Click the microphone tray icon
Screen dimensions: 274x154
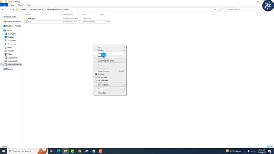click(x=248, y=151)
